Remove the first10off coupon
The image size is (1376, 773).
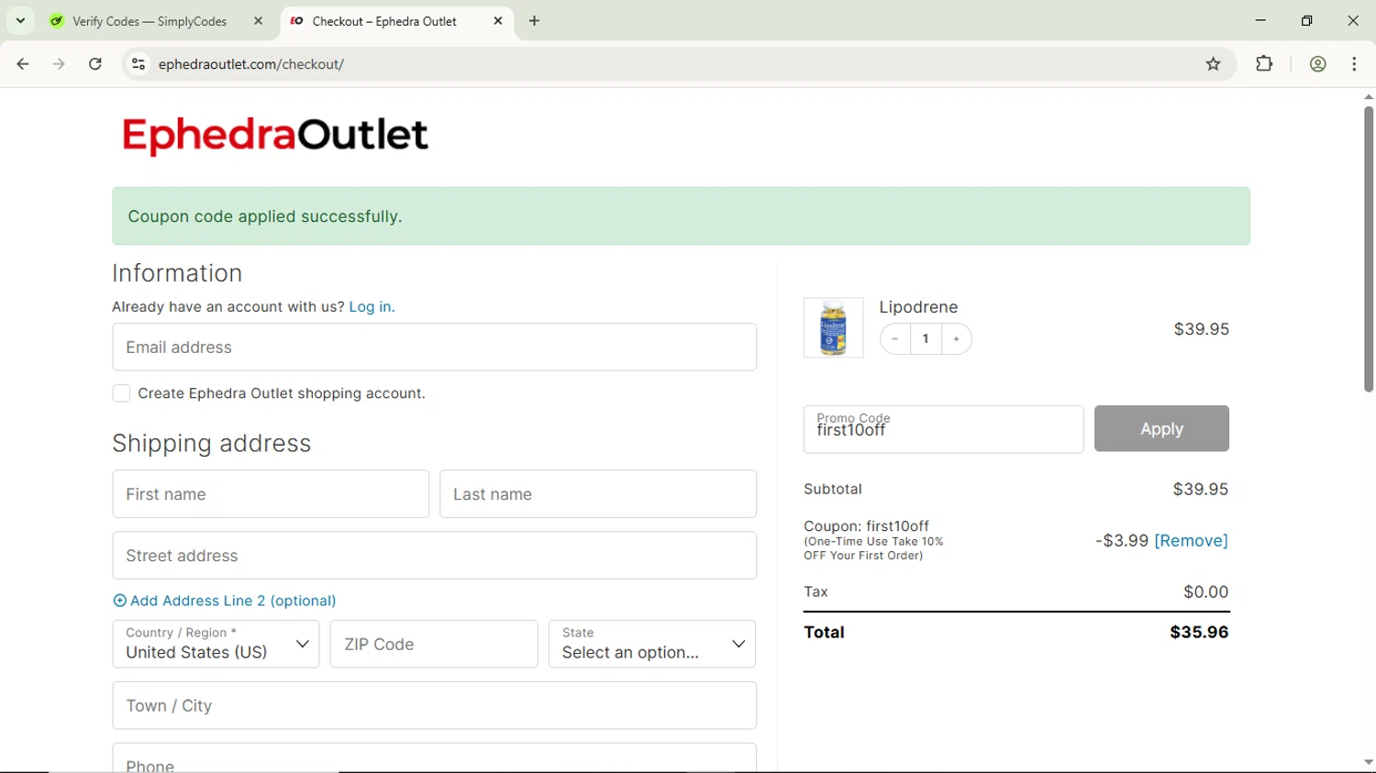(1191, 540)
